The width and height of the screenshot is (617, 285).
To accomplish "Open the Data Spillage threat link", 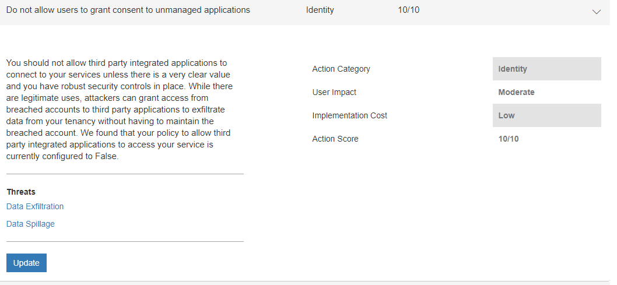I will point(30,224).
